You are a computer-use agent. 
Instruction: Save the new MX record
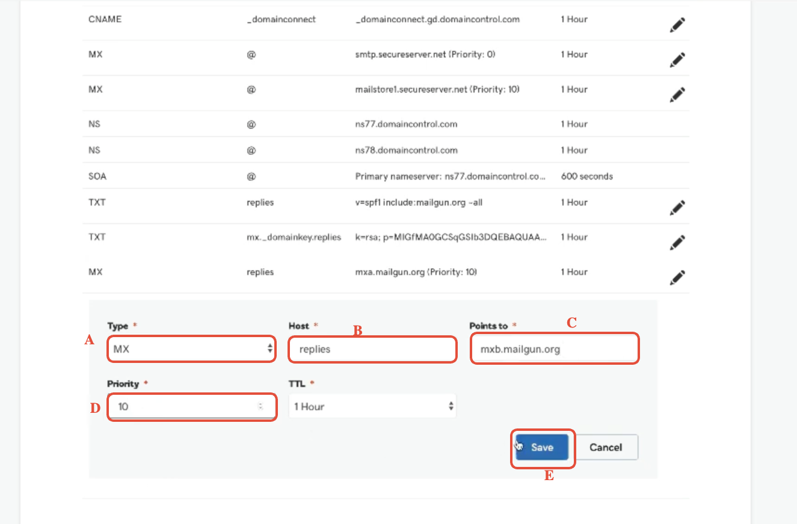542,447
